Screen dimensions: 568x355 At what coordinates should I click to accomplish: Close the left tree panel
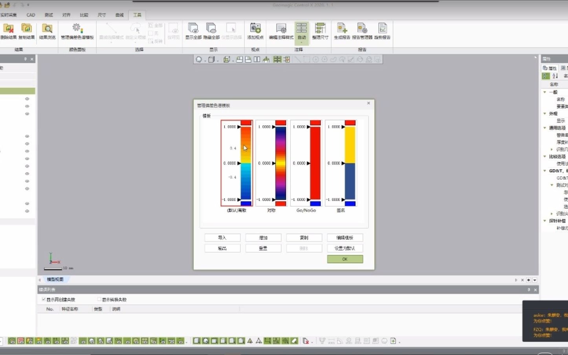[32, 59]
